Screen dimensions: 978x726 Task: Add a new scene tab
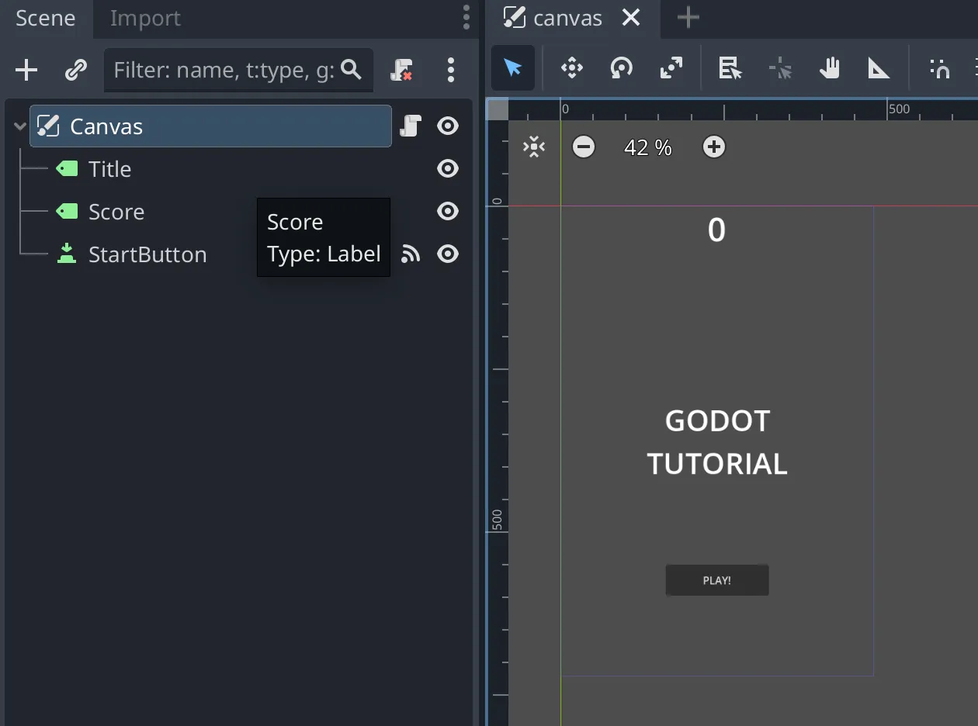[688, 18]
